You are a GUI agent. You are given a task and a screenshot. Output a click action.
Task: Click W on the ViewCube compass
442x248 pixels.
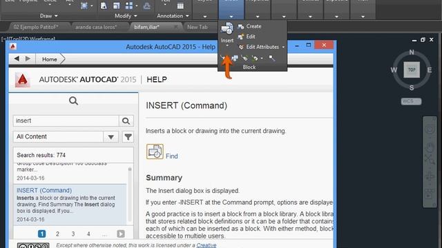[394, 70]
